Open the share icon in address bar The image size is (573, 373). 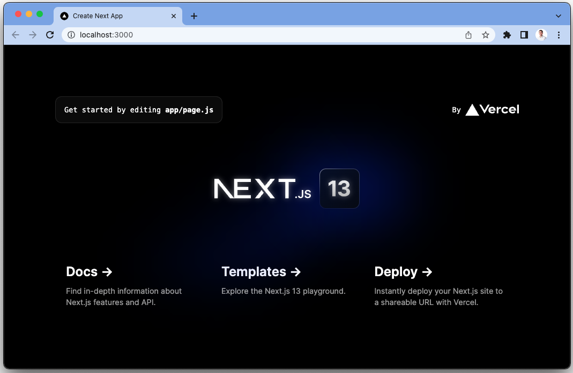468,34
